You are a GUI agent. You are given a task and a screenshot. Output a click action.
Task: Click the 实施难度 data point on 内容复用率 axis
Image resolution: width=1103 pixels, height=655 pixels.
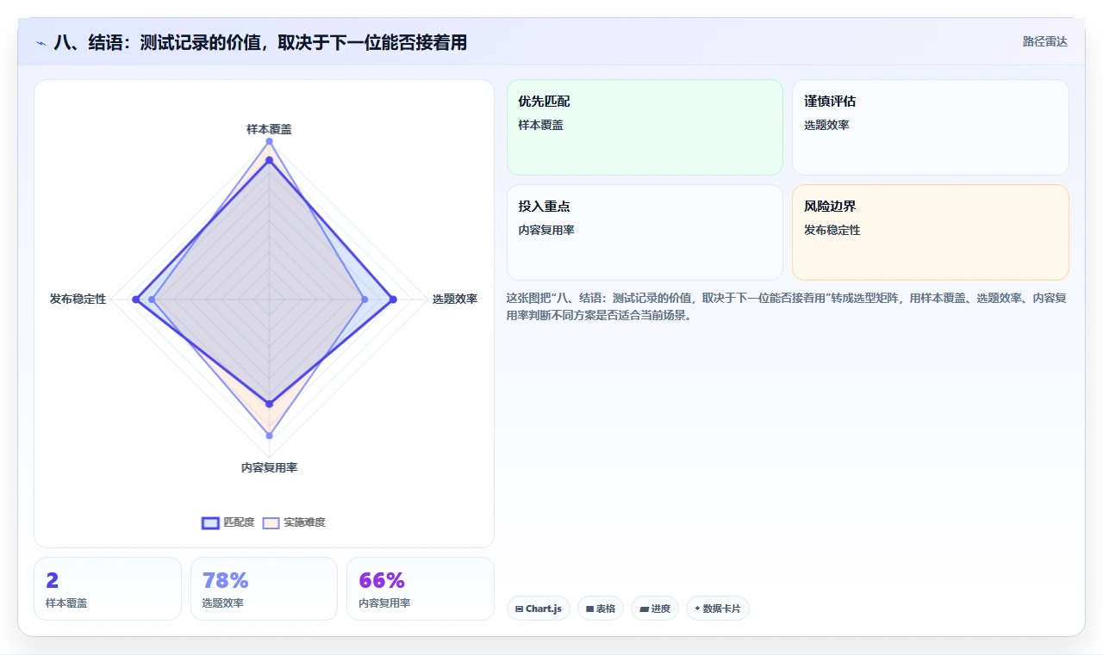269,436
